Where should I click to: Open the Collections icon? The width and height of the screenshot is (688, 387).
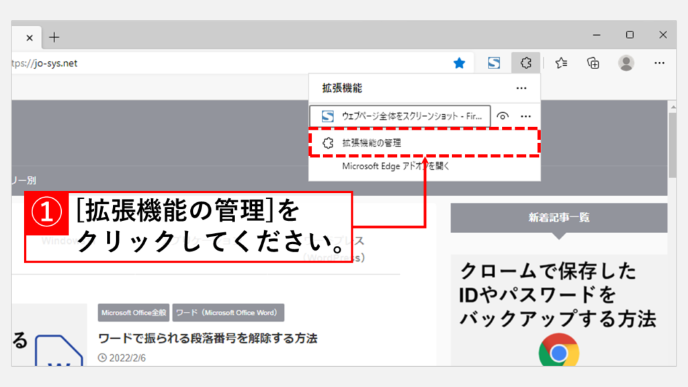click(593, 63)
